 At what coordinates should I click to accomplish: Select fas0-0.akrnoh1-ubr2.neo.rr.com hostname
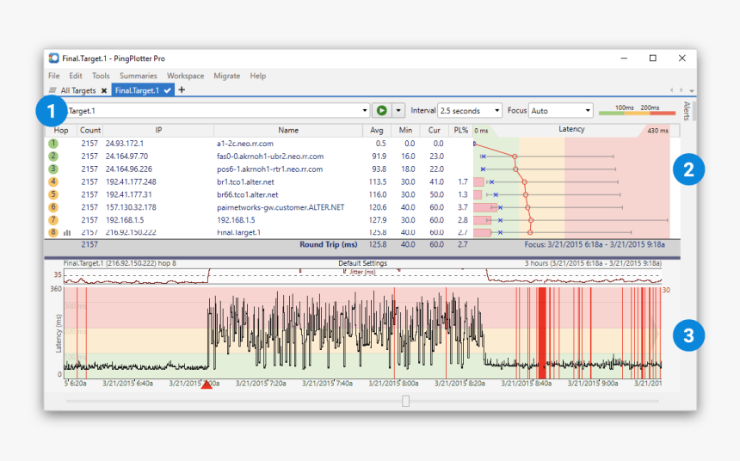[270, 156]
